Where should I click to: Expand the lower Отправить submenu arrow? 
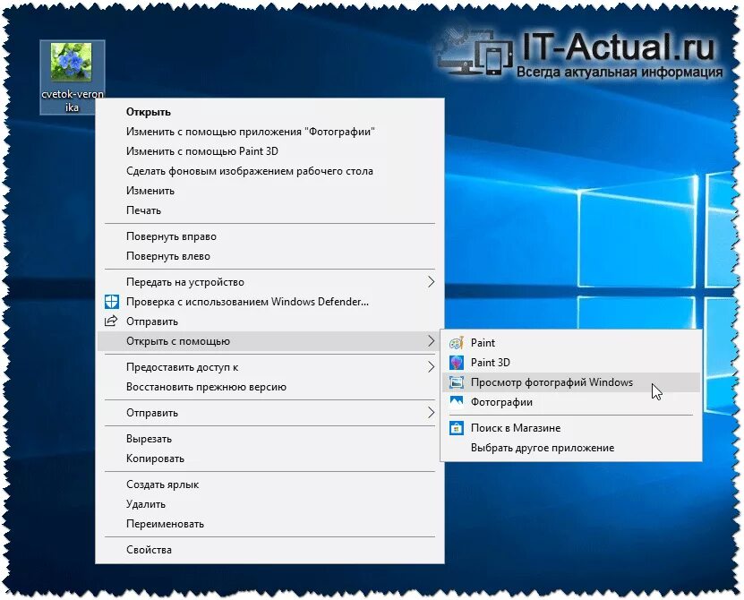[x=431, y=413]
